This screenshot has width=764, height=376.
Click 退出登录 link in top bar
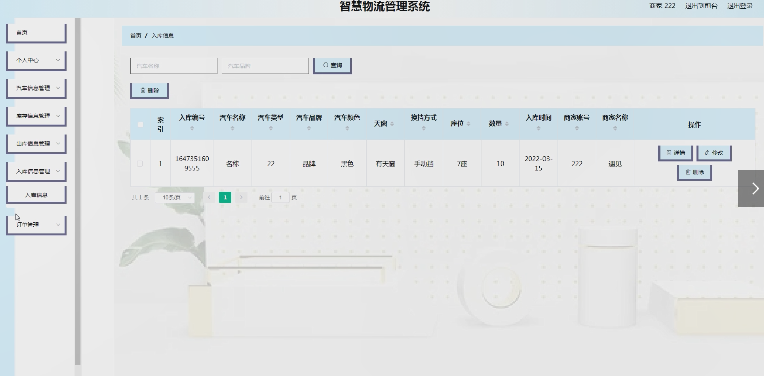pyautogui.click(x=740, y=6)
